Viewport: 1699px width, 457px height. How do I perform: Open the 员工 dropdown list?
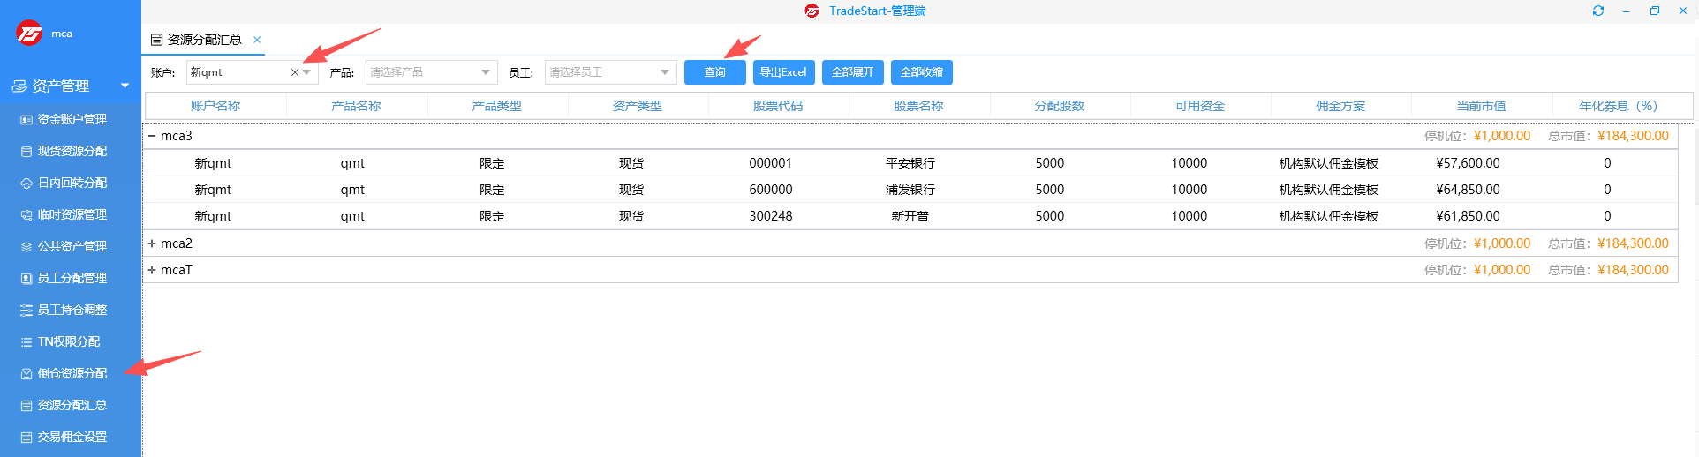click(665, 72)
